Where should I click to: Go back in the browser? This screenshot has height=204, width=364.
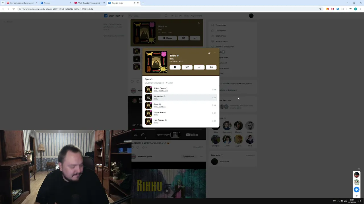3,9
